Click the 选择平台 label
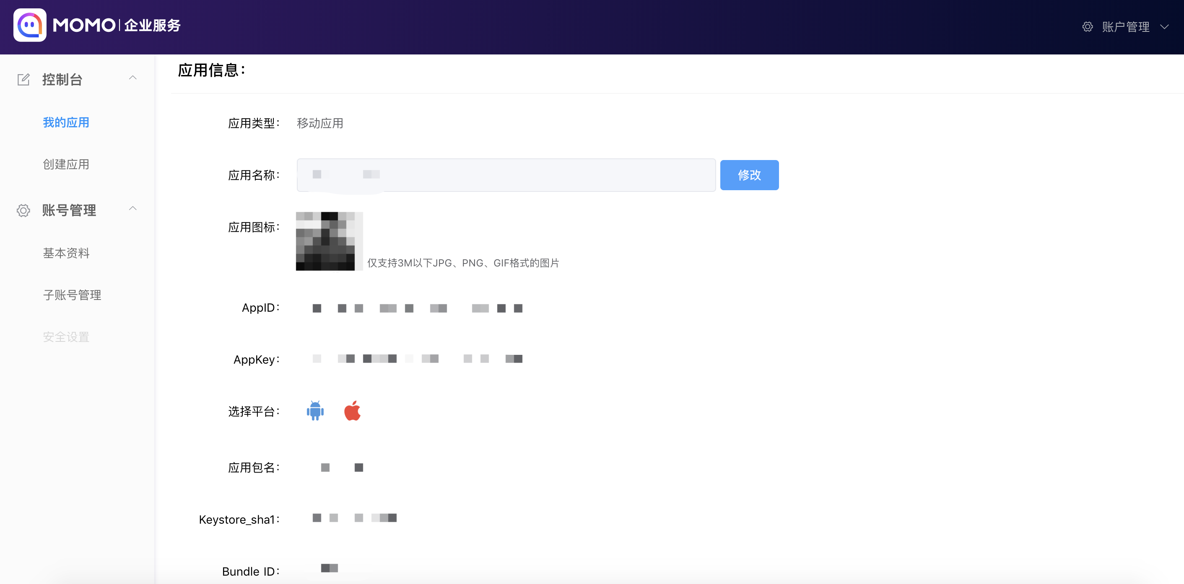The image size is (1184, 584). 254,411
